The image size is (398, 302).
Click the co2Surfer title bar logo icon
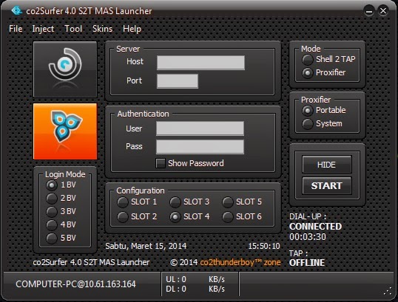click(x=17, y=10)
